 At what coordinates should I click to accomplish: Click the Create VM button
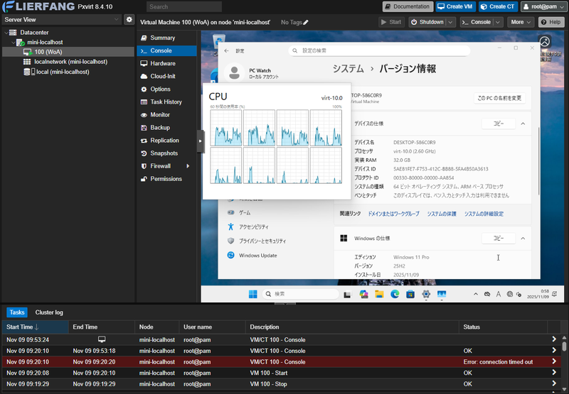(x=455, y=6)
